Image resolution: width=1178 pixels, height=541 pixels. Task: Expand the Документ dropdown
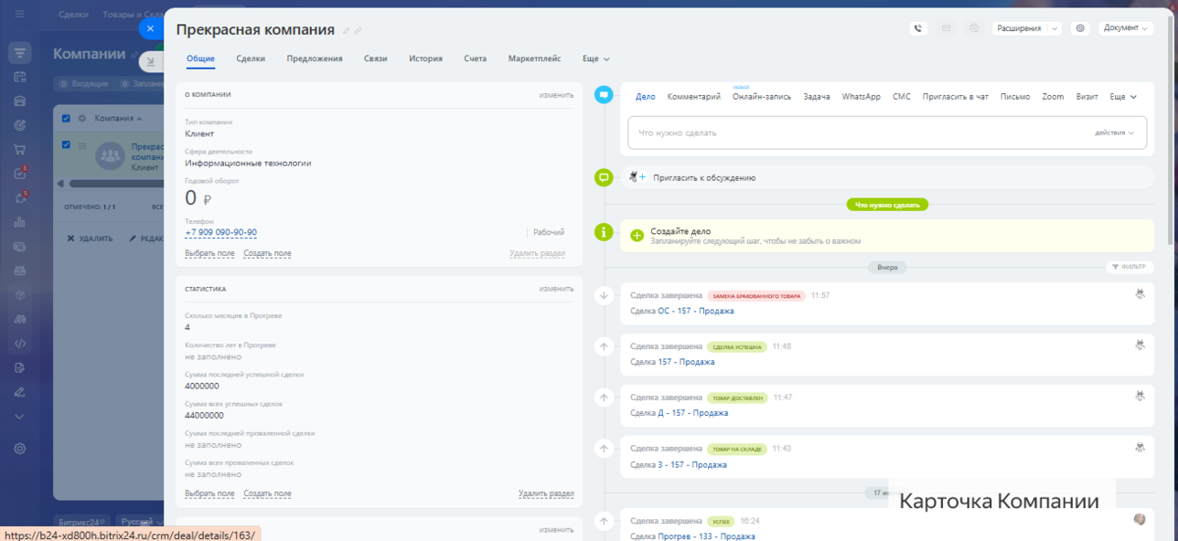coord(1125,28)
